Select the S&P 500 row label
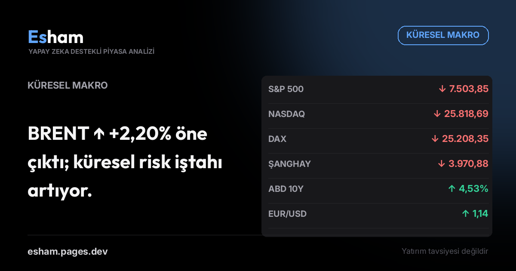516x271 pixels. [286, 89]
